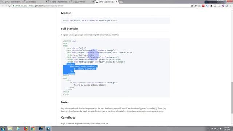Click the jquery.aniview.js script line
Image resolution: width=233 pixels, height=131 pixels.
click(x=95, y=62)
